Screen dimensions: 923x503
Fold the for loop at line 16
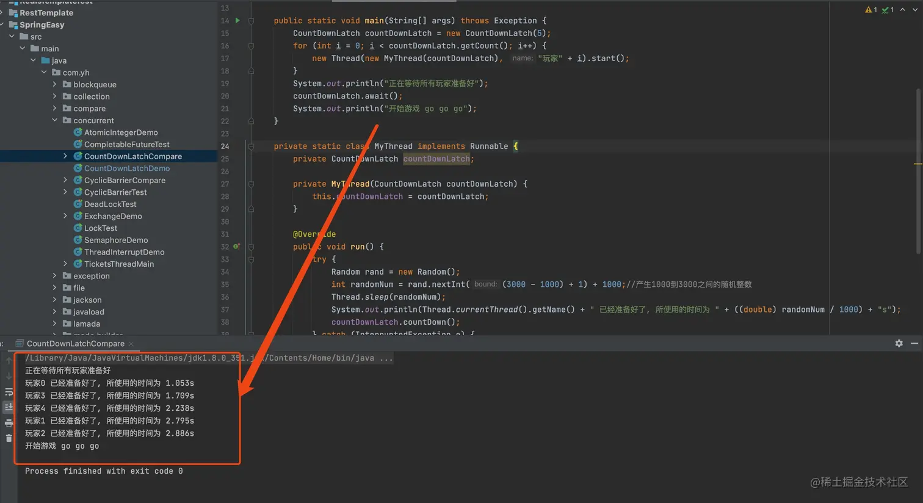(x=251, y=46)
